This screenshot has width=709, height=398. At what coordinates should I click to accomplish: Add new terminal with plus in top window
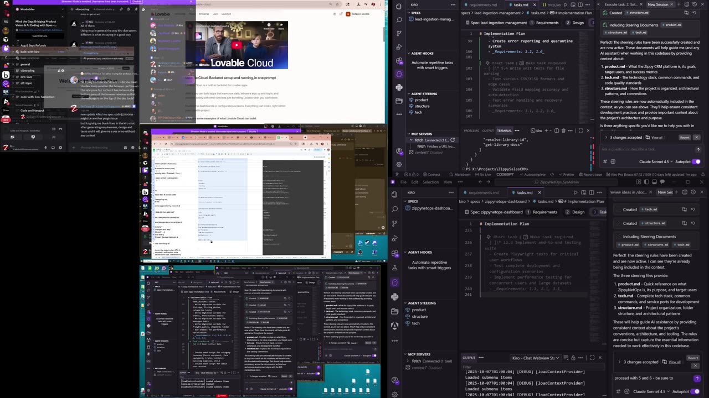(x=546, y=130)
